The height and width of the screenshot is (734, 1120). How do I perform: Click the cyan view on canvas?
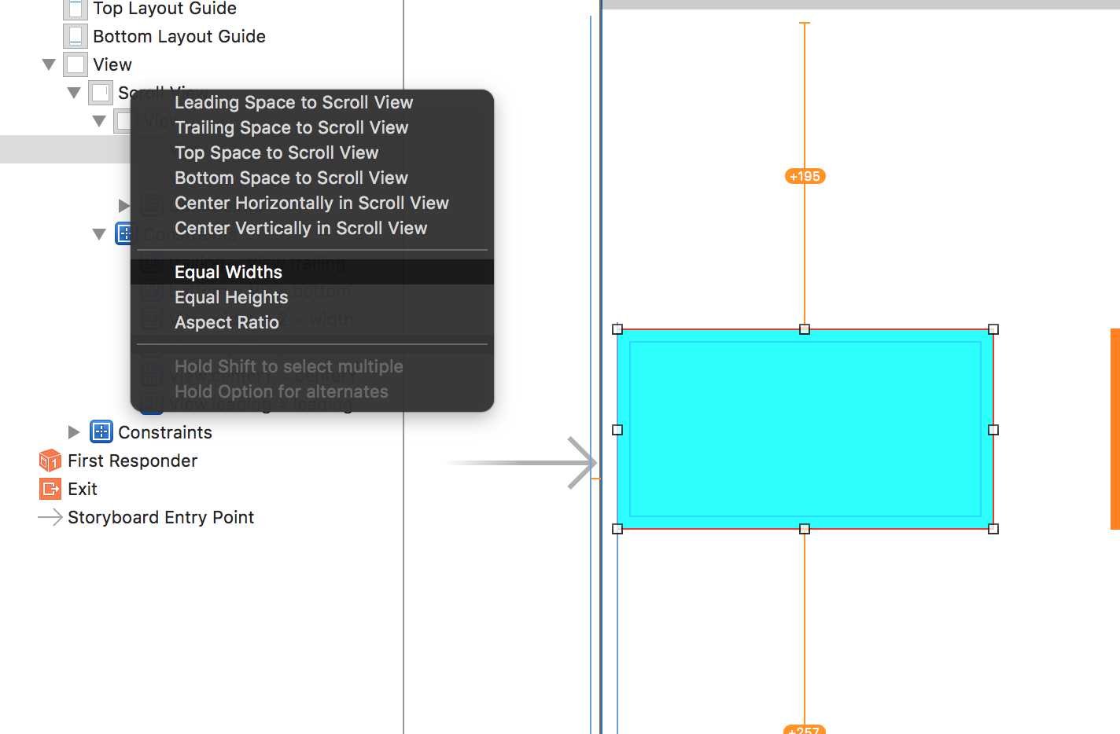pyautogui.click(x=805, y=429)
